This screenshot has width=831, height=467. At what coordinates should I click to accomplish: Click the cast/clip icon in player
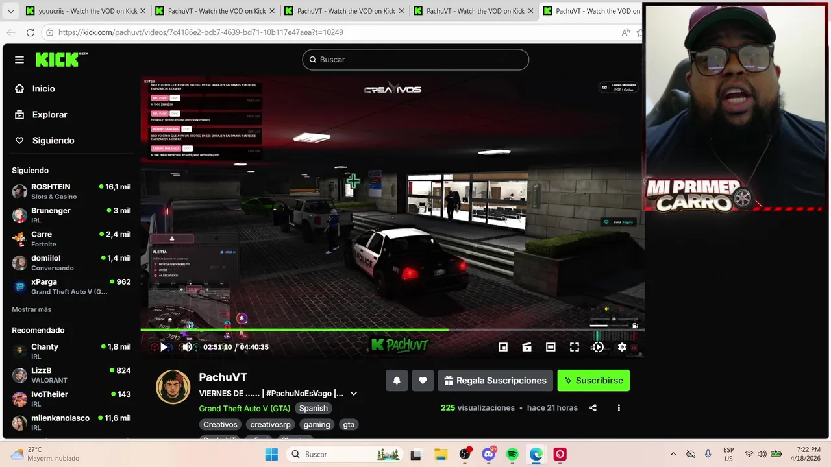(527, 347)
